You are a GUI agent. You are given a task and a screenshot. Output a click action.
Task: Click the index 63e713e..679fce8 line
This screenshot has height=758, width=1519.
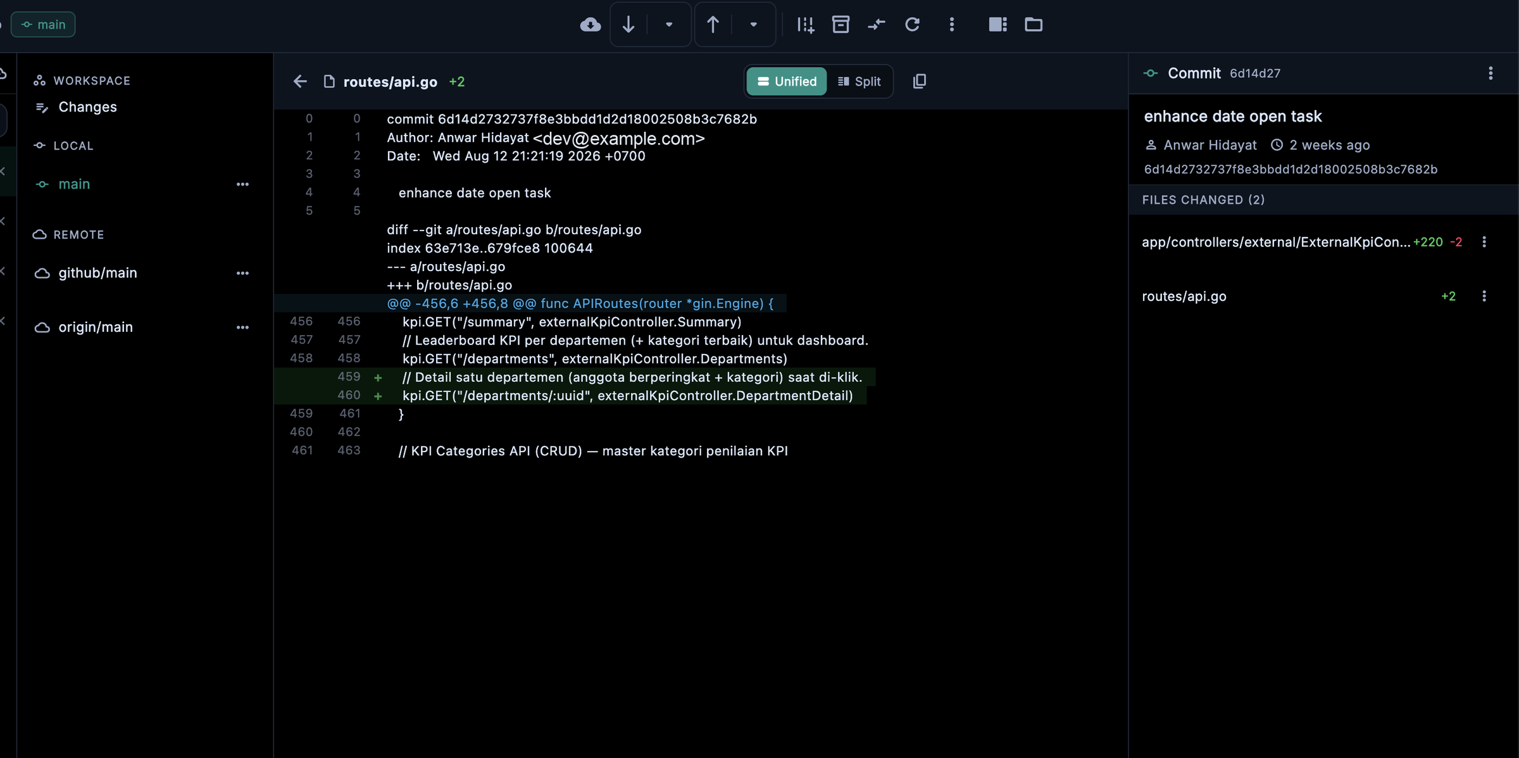(x=490, y=248)
